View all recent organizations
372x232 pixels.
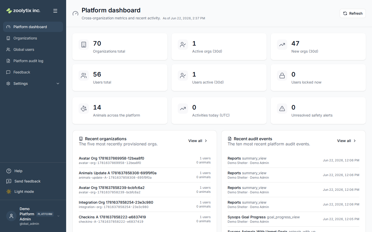coord(198,141)
